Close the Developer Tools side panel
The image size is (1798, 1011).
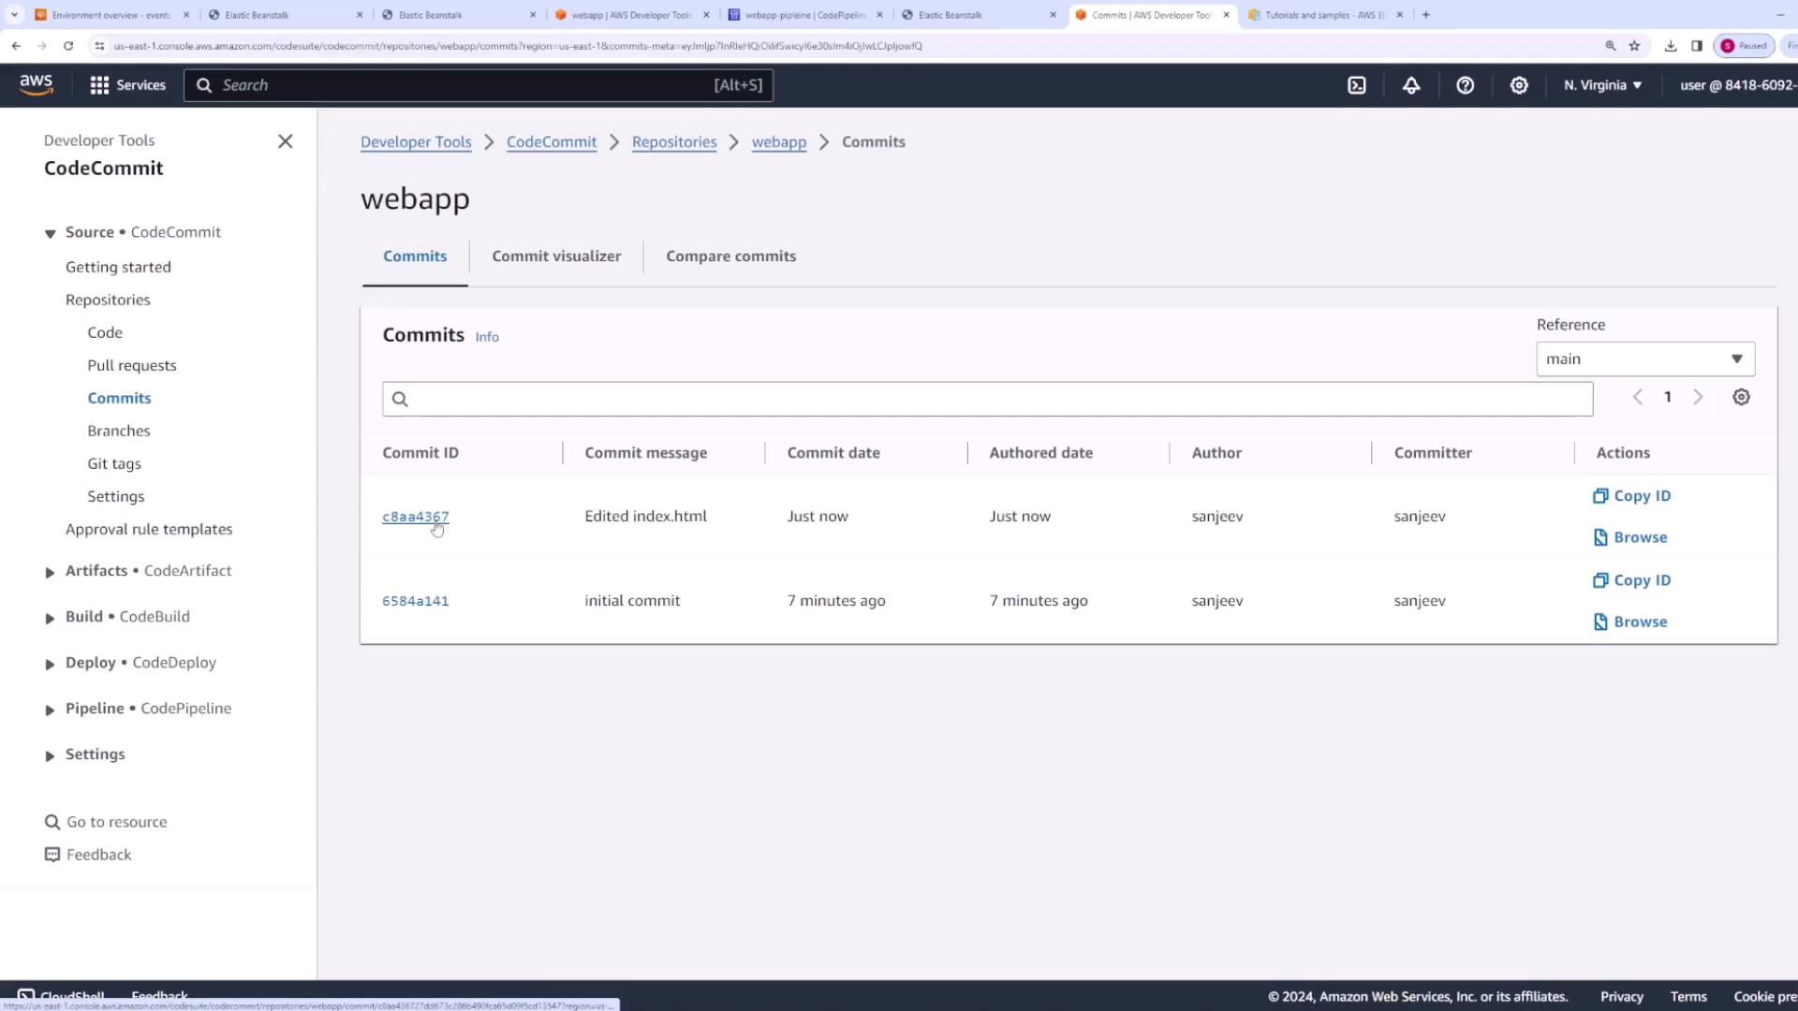(286, 141)
